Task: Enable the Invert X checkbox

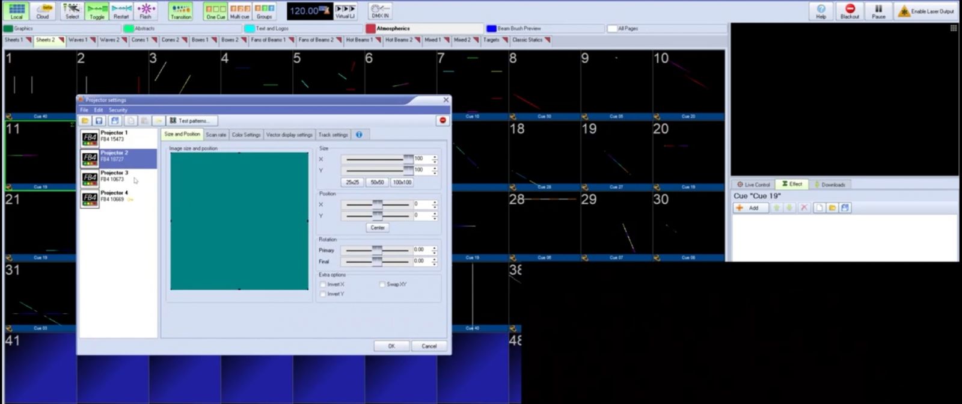Action: click(323, 284)
